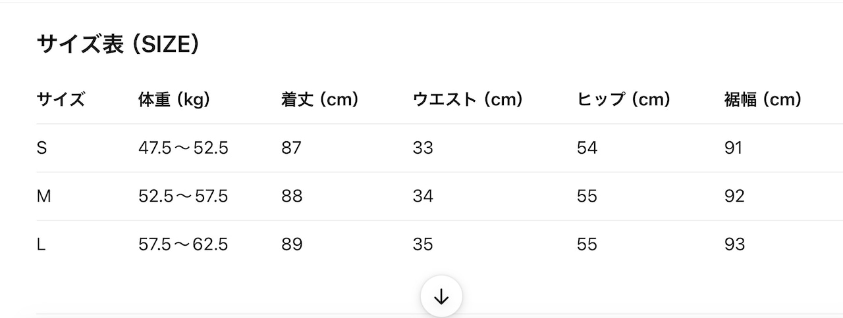Viewport: 843px width, 318px height.
Task: Click the サイズ表 (SIZE) heading
Action: [x=118, y=44]
